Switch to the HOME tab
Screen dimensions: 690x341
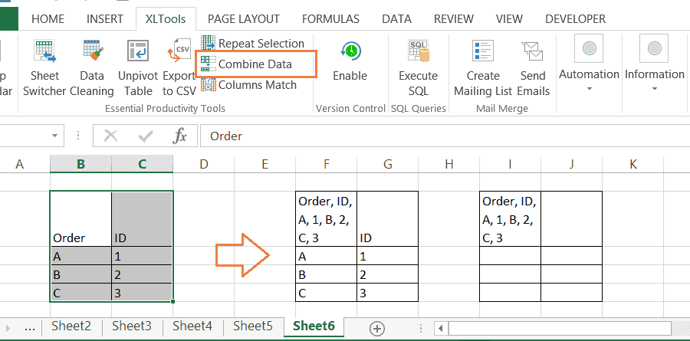48,19
